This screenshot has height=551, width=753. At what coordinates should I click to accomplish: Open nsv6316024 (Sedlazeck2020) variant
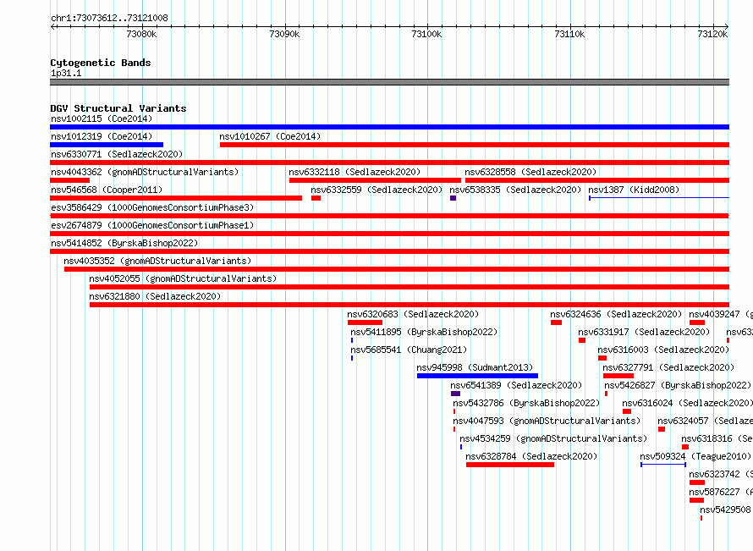click(x=687, y=403)
